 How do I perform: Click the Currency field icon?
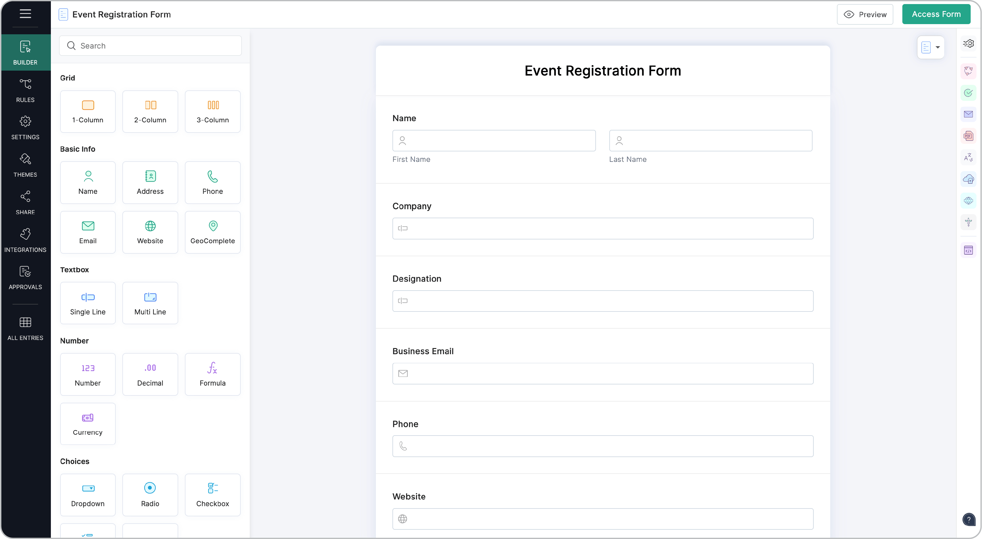pos(88,424)
